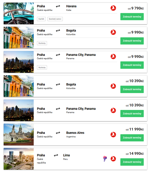The image size is (151, 173).
Task: Open the Havana vintage car thumbnail
Action: [x=19, y=13]
